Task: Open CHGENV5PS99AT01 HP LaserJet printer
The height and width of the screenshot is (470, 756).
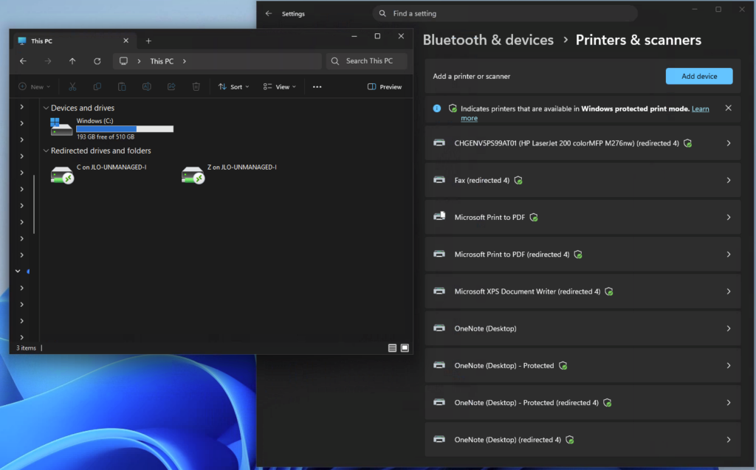Action: (583, 143)
